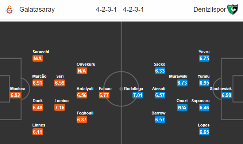Image resolution: width=243 pixels, height=144 pixels.
Task: Click Lemina's 7.16 rating badge
Action: coord(60,108)
